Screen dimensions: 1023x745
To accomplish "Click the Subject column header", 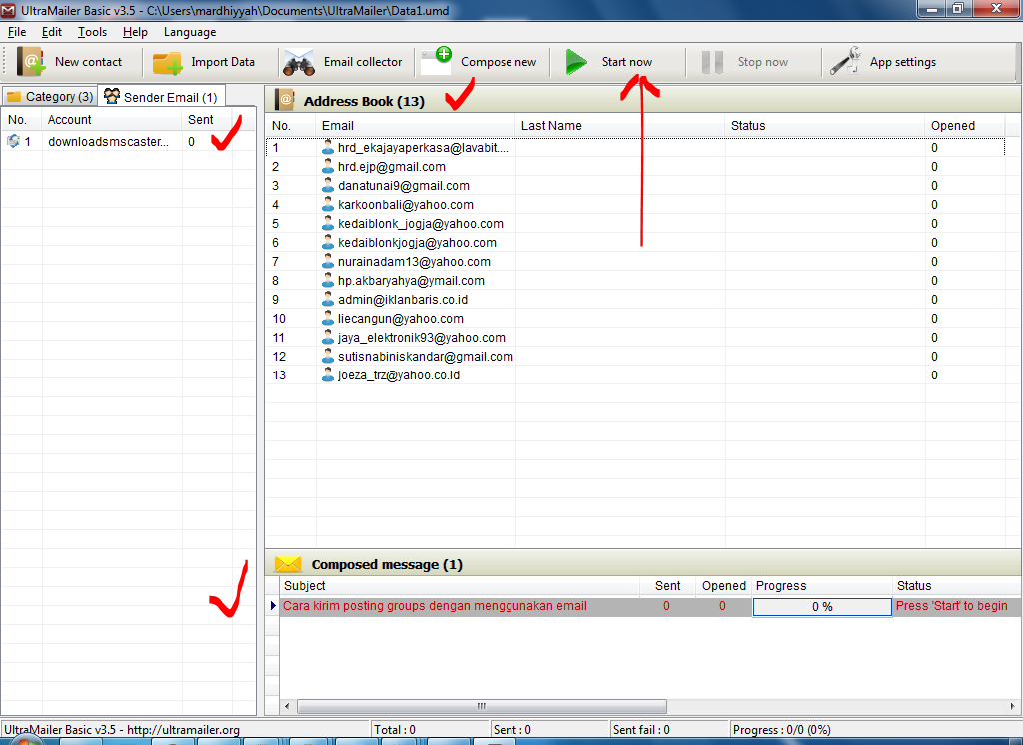I will (459, 586).
